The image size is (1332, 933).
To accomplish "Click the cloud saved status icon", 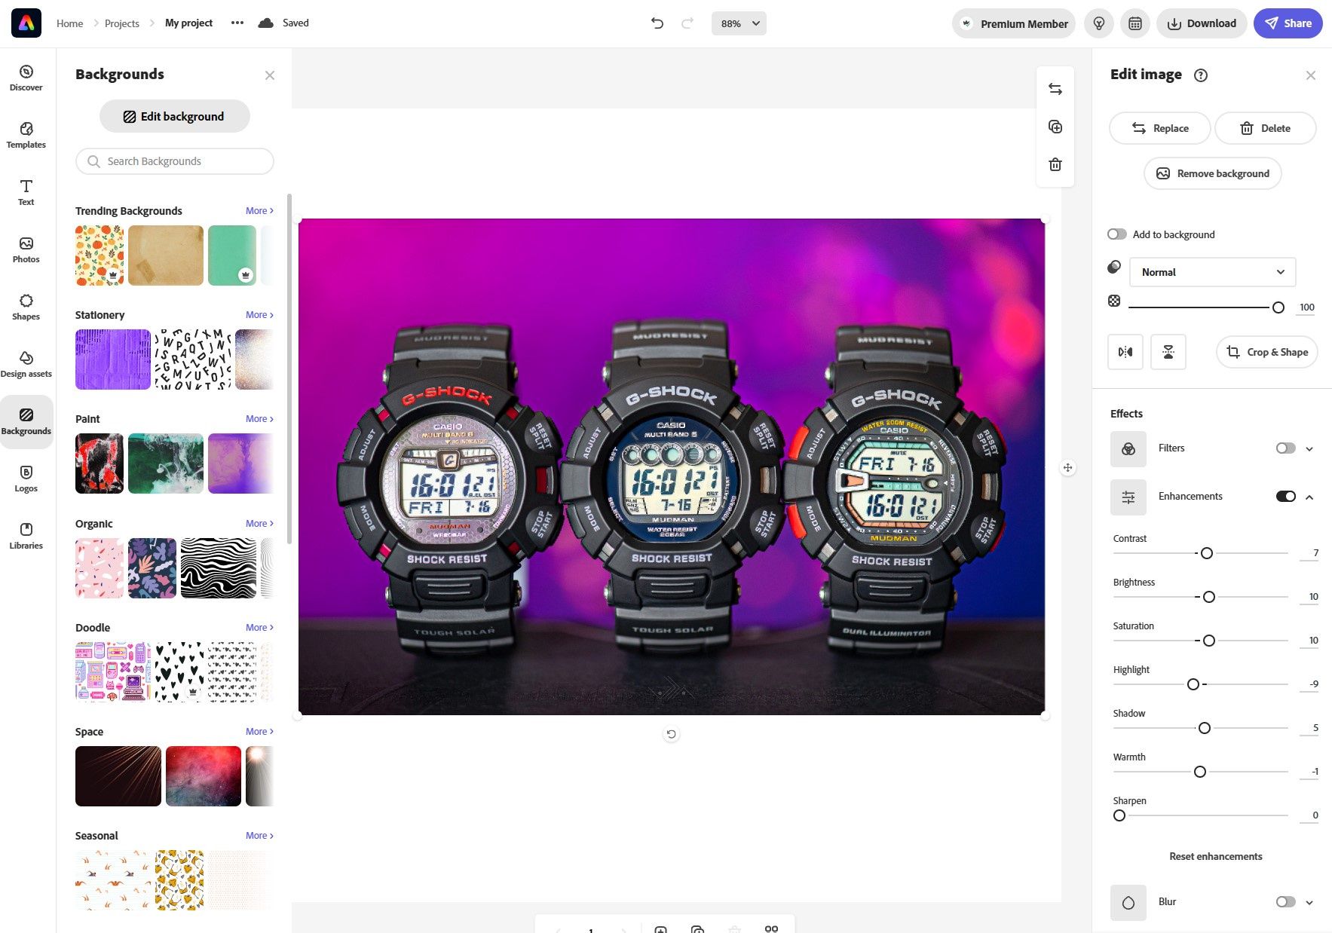I will coord(265,23).
